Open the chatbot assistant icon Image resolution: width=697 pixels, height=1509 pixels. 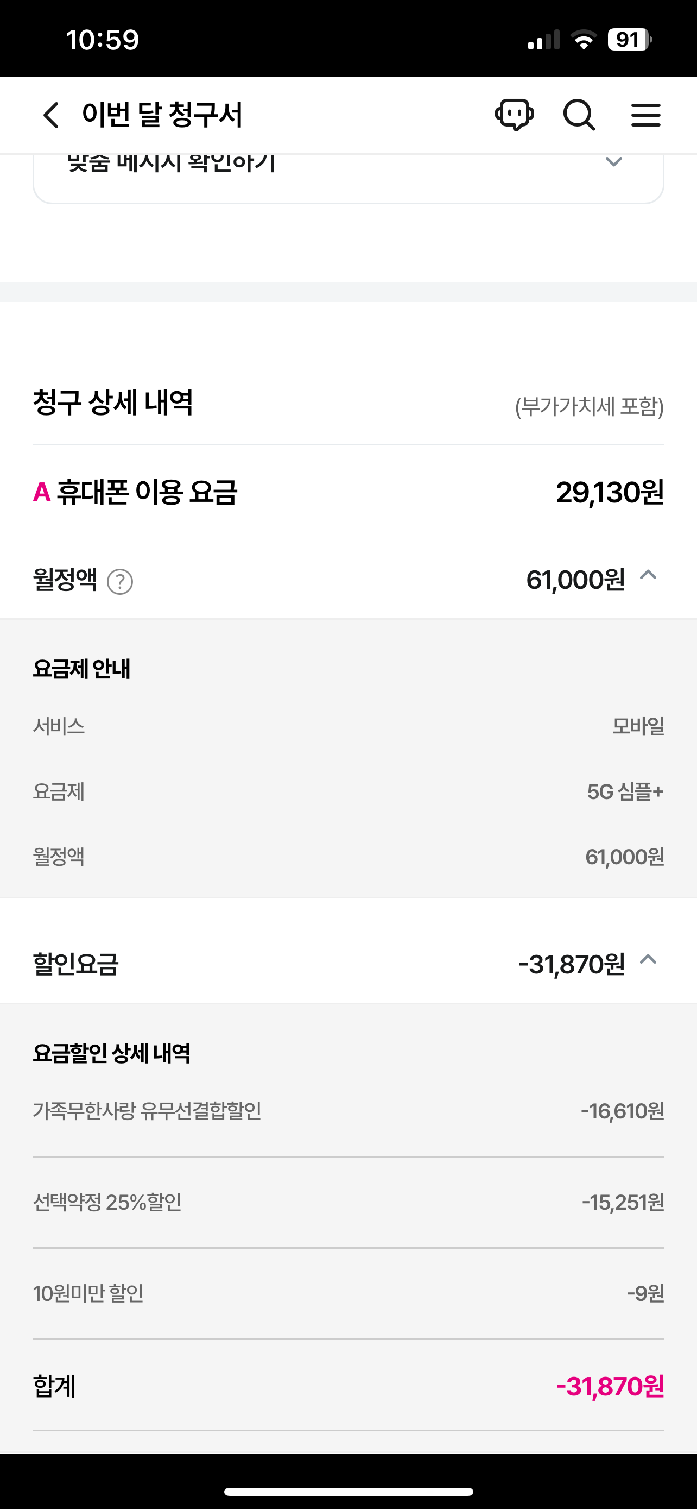point(515,114)
